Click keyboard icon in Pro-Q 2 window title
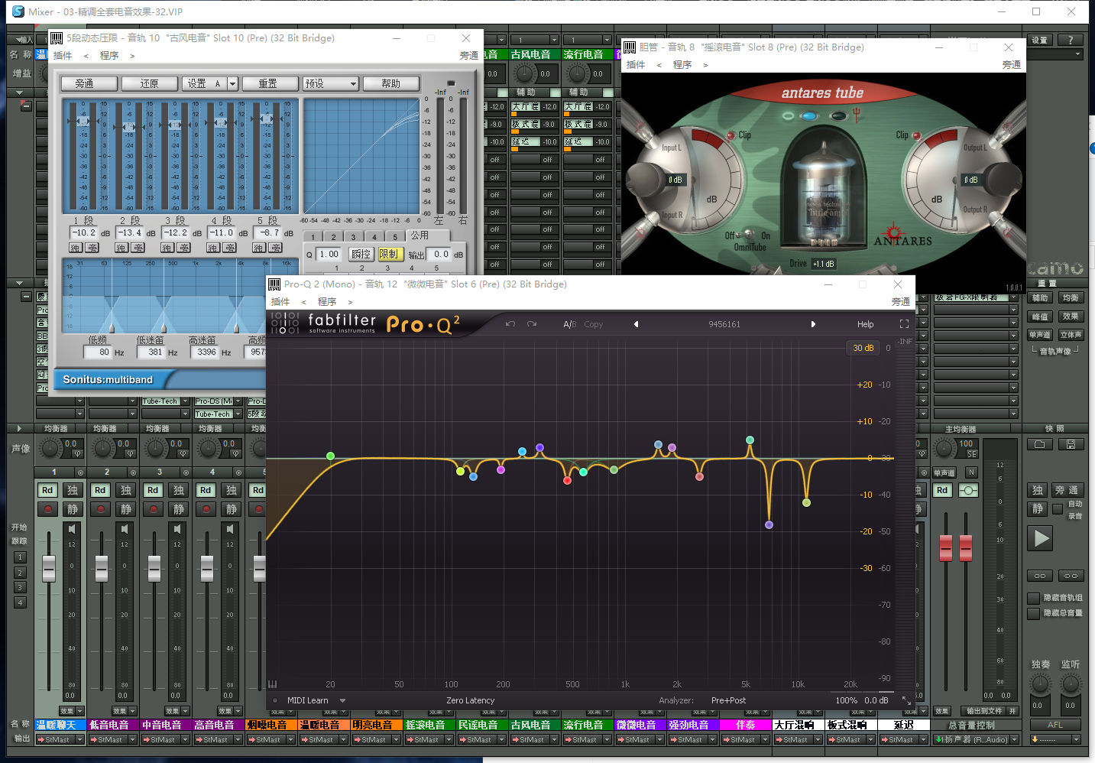Screen dimensions: 1095x763 click(274, 284)
